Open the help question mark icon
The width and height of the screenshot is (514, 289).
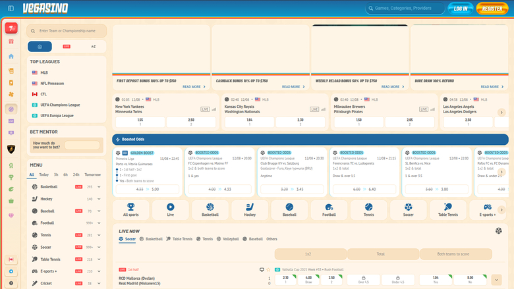pyautogui.click(x=11, y=283)
